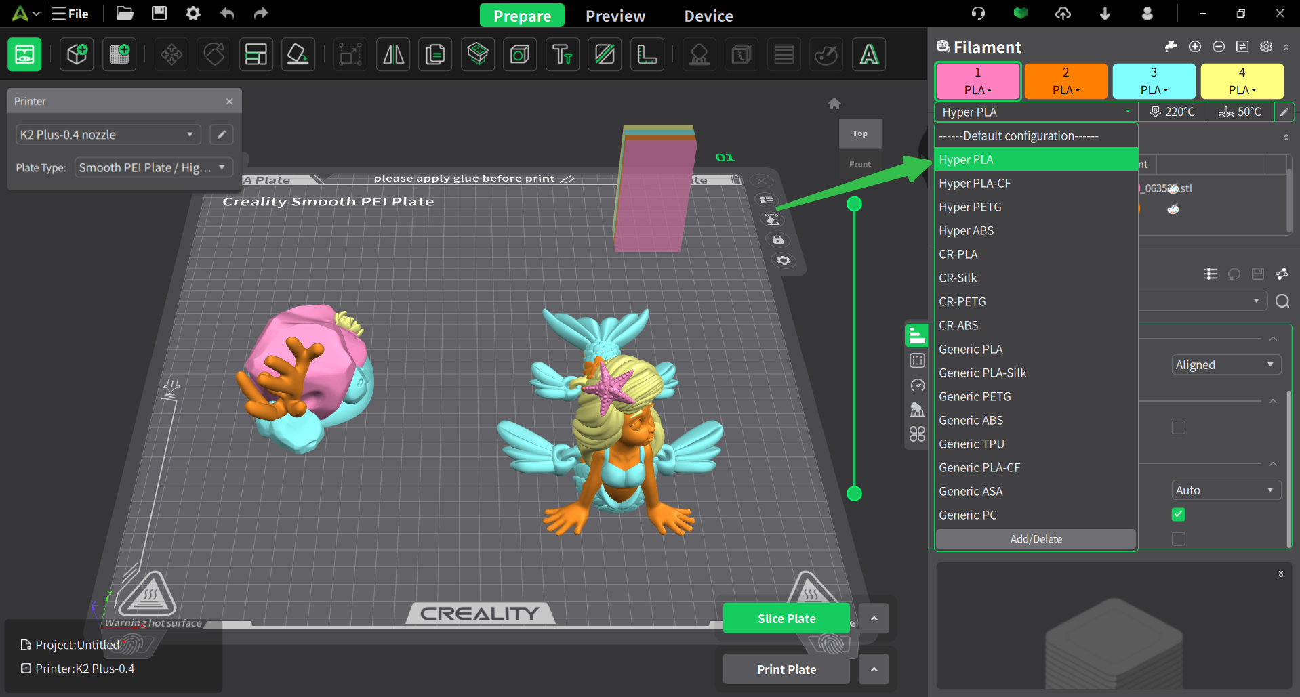Select the Rotate tool in toolbar
1300x697 pixels.
[x=214, y=54]
